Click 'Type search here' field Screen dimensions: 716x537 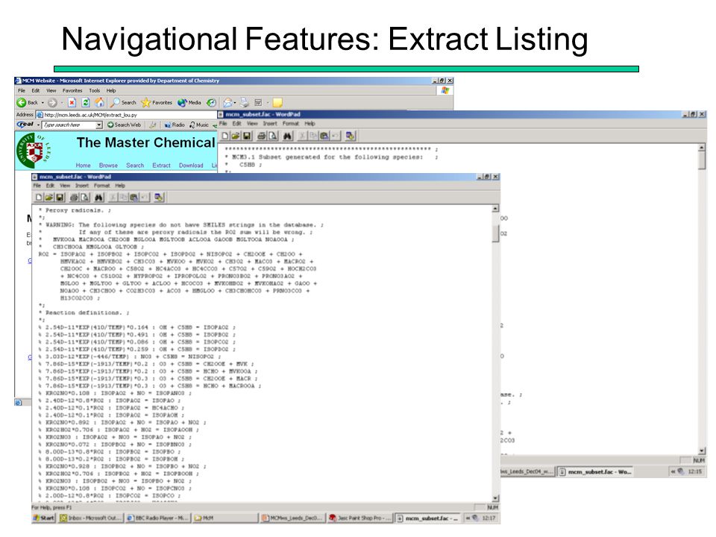click(x=69, y=125)
